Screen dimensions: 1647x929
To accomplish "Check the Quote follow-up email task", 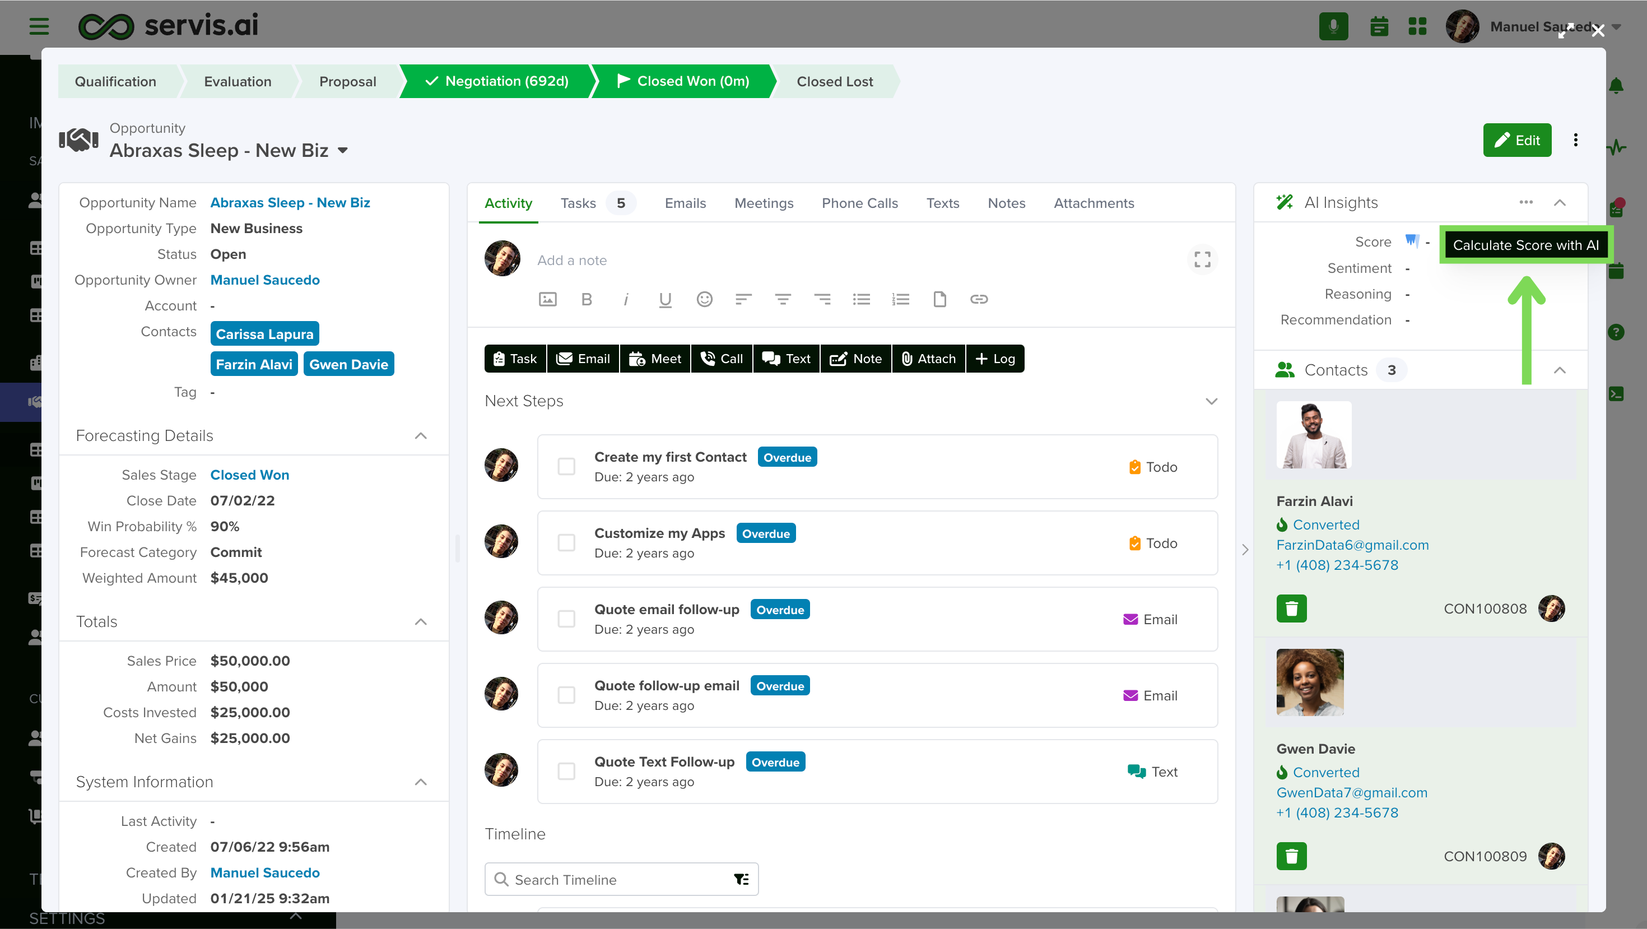I will pyautogui.click(x=566, y=694).
